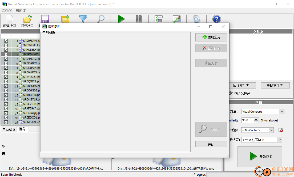
Task: Click Add Folder (添加文件夹) button
Action: click(241, 86)
